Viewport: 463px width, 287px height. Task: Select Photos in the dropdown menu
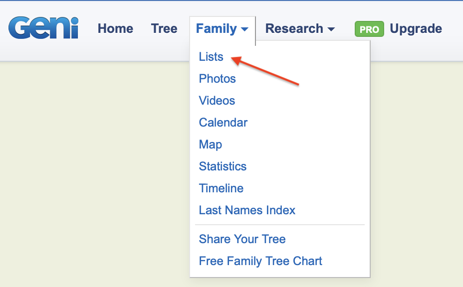tap(217, 79)
